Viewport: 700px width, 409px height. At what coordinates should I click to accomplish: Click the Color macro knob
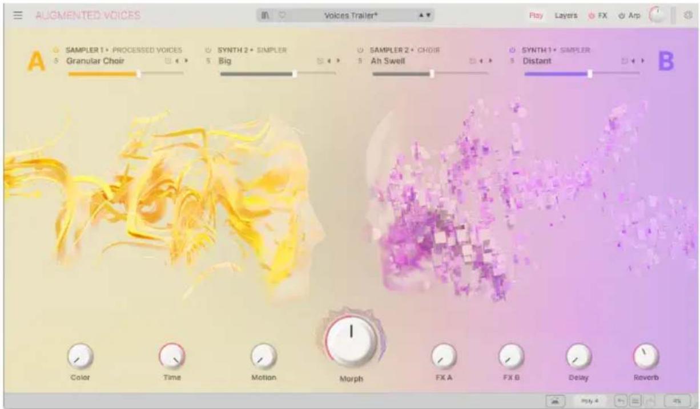[x=80, y=357]
